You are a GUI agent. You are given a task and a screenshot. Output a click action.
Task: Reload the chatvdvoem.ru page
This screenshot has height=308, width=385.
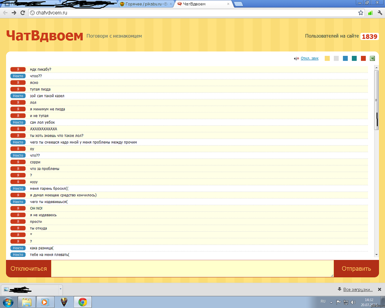tap(23, 13)
